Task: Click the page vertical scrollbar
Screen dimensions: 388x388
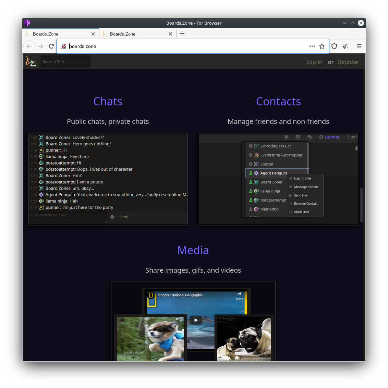Action: [362, 205]
